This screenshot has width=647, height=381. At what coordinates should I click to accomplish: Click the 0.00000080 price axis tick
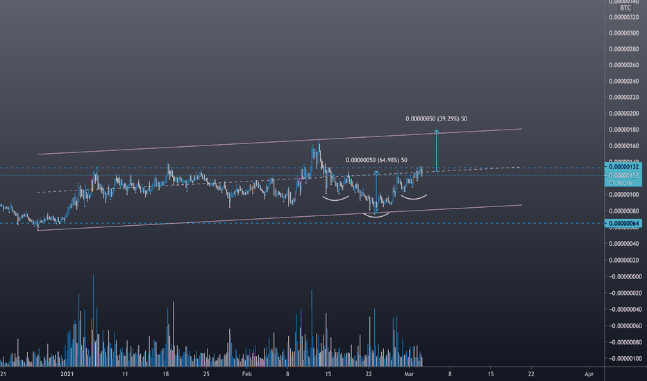(624, 211)
